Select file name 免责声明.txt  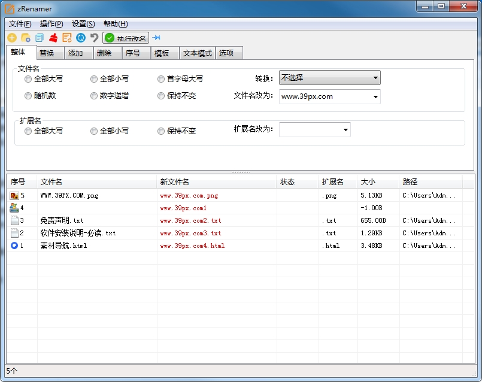tap(62, 220)
